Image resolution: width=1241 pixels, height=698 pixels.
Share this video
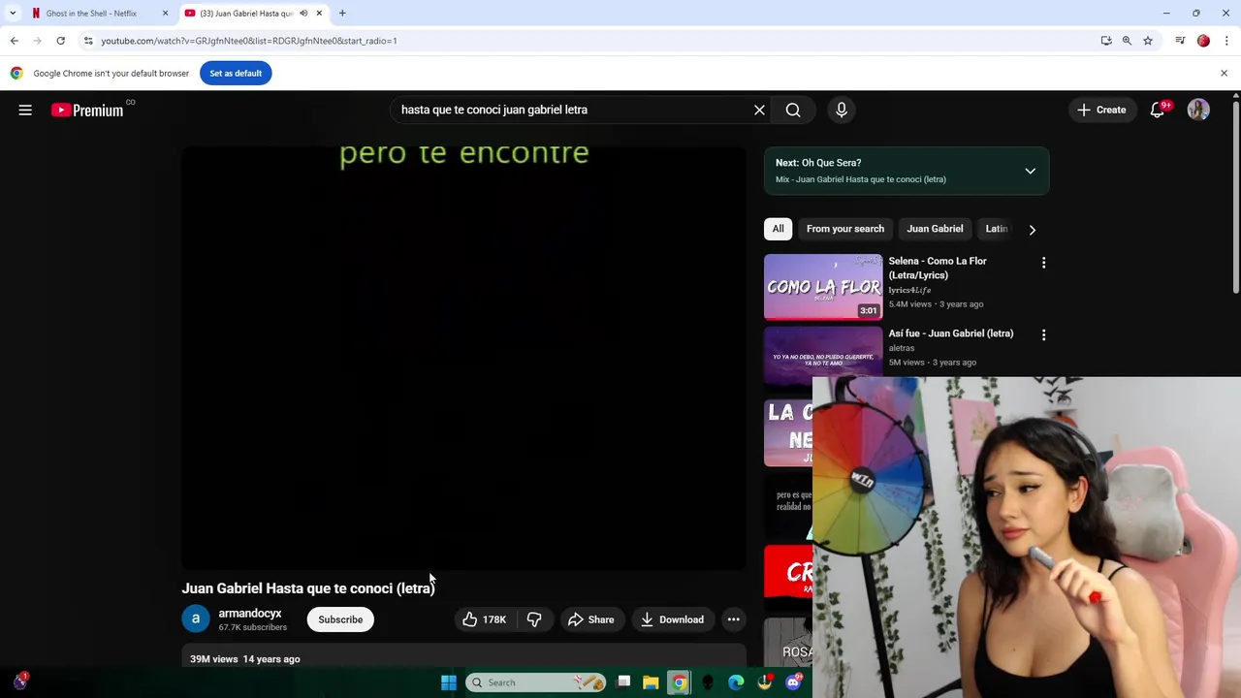(590, 619)
